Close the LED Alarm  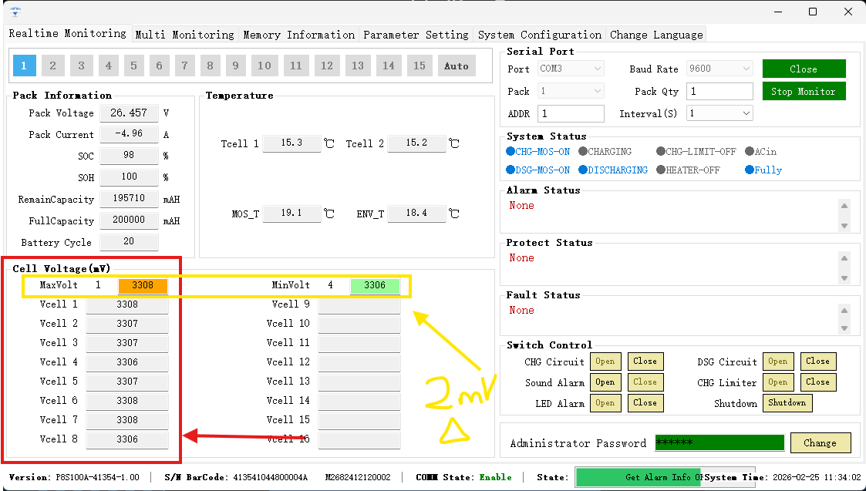coord(645,402)
